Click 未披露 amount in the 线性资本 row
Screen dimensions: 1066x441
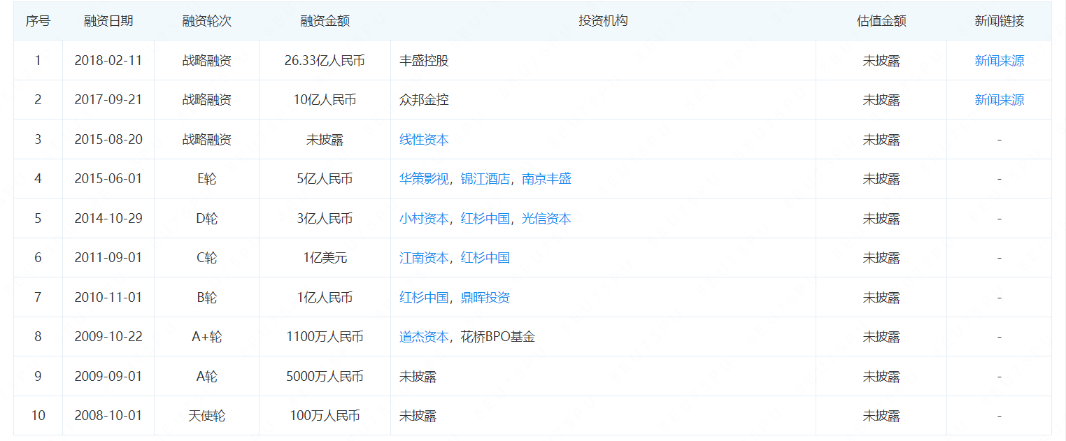325,140
